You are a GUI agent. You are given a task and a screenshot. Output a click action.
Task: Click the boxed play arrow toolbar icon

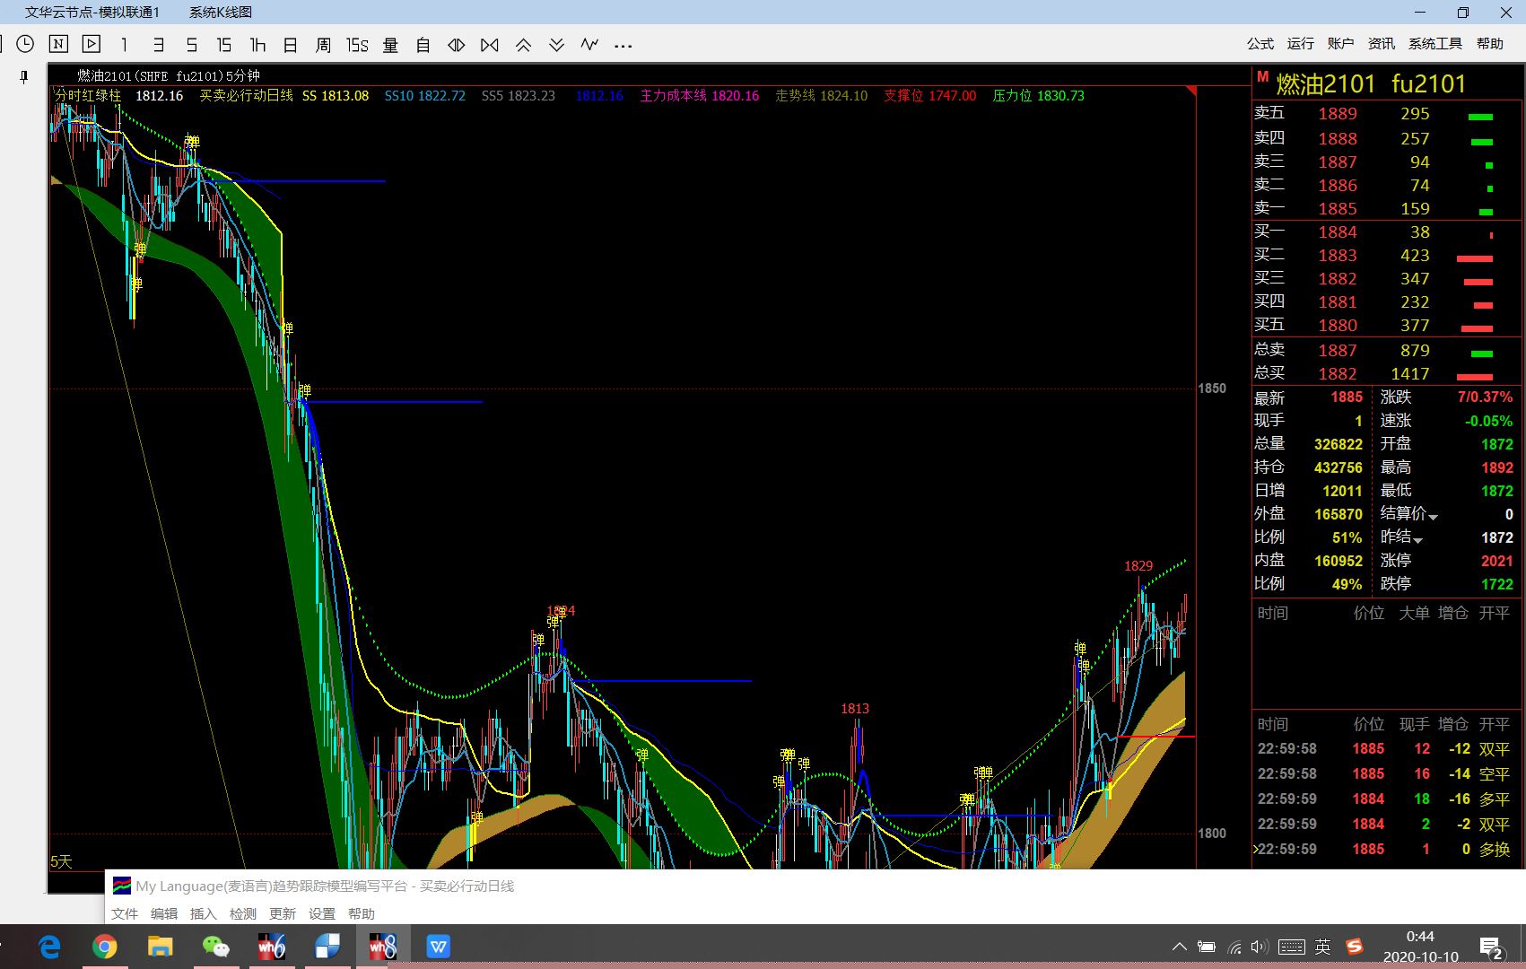pyautogui.click(x=92, y=44)
